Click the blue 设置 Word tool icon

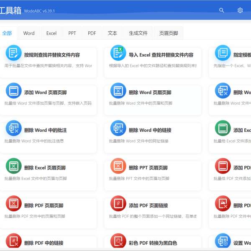tap(223, 241)
